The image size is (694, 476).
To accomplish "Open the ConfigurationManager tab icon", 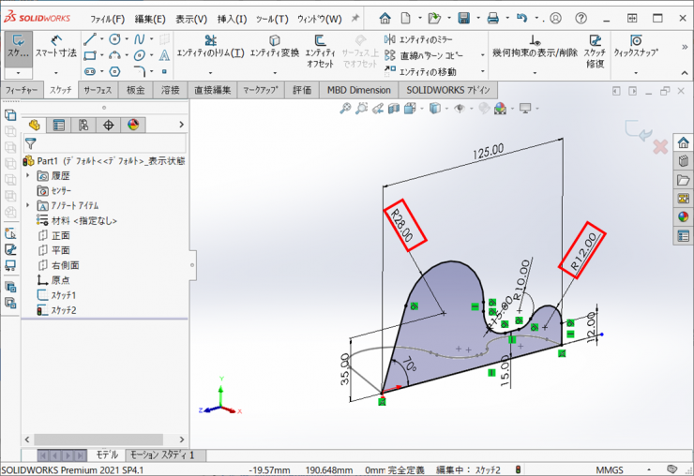I will click(83, 125).
